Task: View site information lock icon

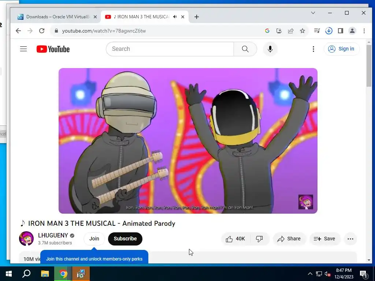Action: [56, 31]
